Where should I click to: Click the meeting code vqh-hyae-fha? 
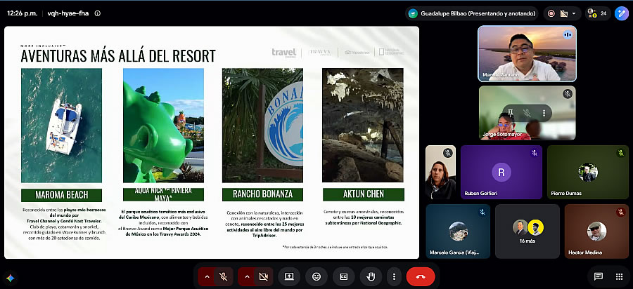tap(68, 13)
